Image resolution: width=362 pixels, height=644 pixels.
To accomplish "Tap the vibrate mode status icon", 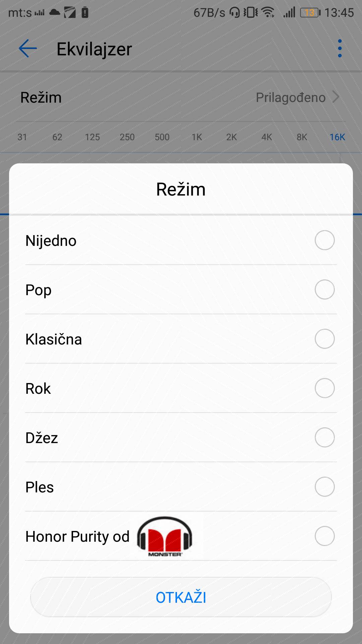I will coord(250,13).
